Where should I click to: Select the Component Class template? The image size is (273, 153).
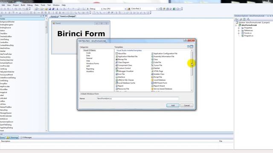pos(124,65)
